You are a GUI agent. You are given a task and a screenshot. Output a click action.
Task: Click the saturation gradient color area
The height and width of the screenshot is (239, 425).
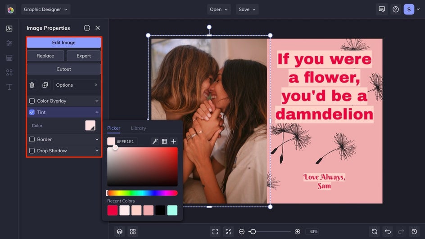pyautogui.click(x=142, y=167)
